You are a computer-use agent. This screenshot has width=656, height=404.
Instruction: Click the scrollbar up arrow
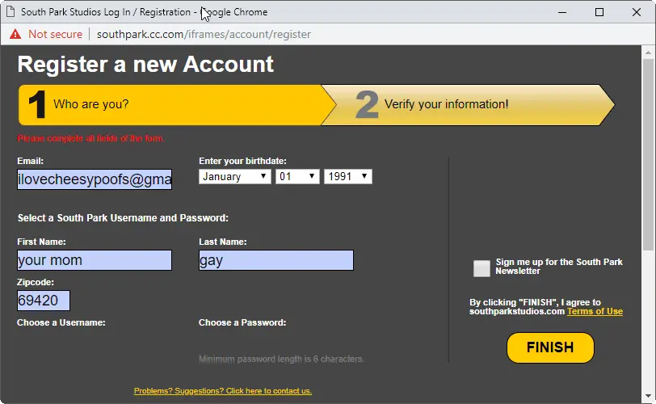[x=649, y=53]
